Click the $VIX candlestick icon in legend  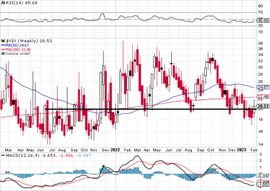[x=3, y=41]
